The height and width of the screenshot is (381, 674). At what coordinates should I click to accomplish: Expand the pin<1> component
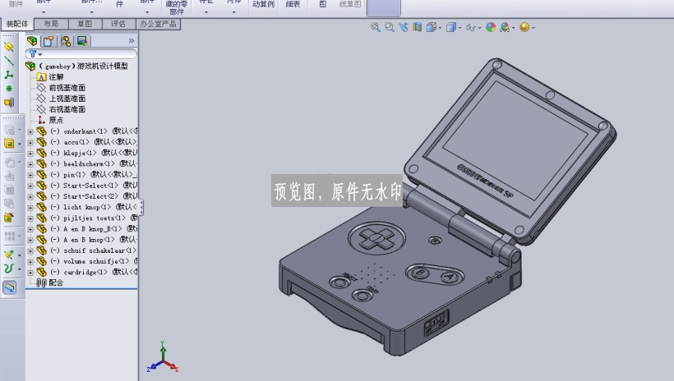click(30, 175)
